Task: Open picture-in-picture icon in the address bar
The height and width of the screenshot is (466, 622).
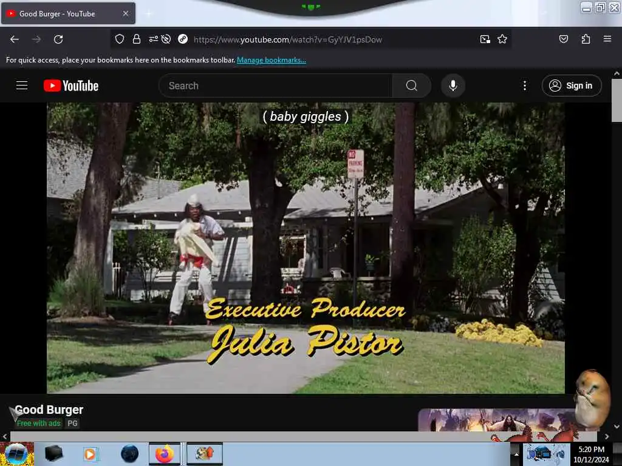Action: [485, 39]
